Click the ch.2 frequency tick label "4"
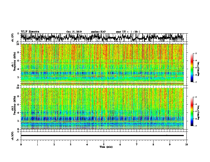210x162 pixels. (x=19, y=113)
